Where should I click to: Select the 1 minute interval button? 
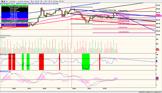(x=42, y=2)
